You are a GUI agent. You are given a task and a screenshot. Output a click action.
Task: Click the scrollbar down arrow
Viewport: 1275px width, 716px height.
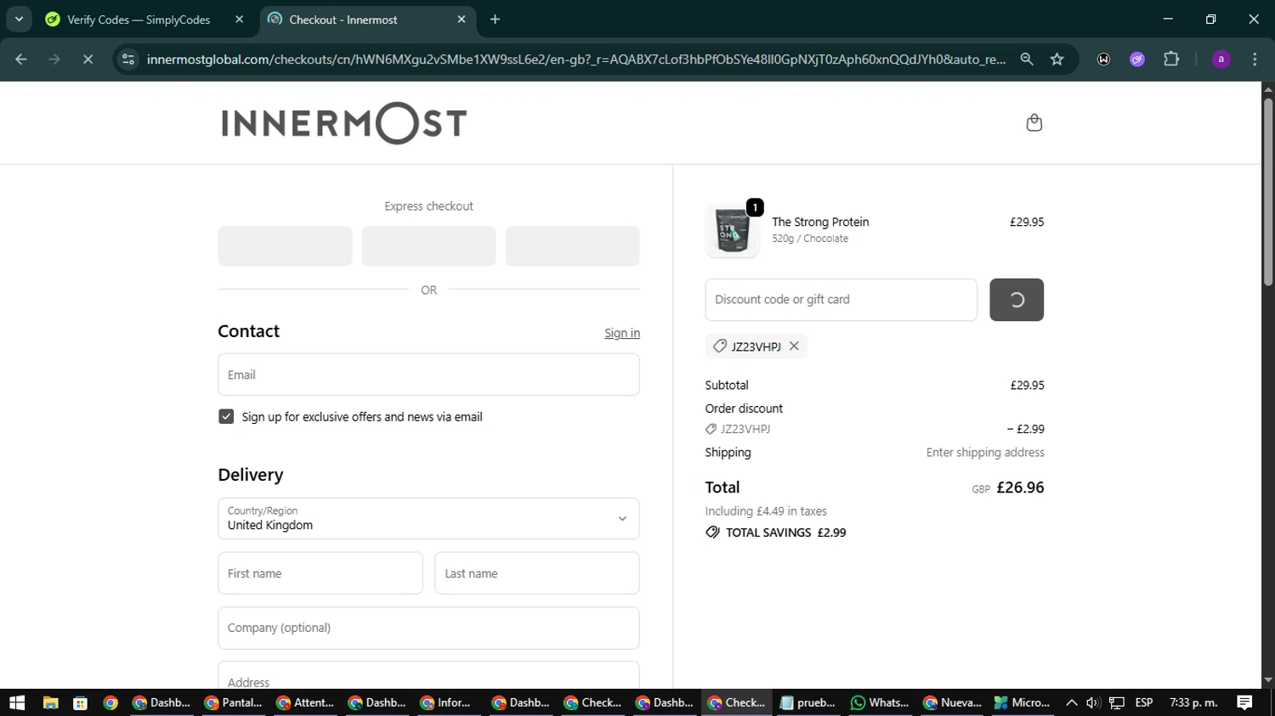(1268, 680)
